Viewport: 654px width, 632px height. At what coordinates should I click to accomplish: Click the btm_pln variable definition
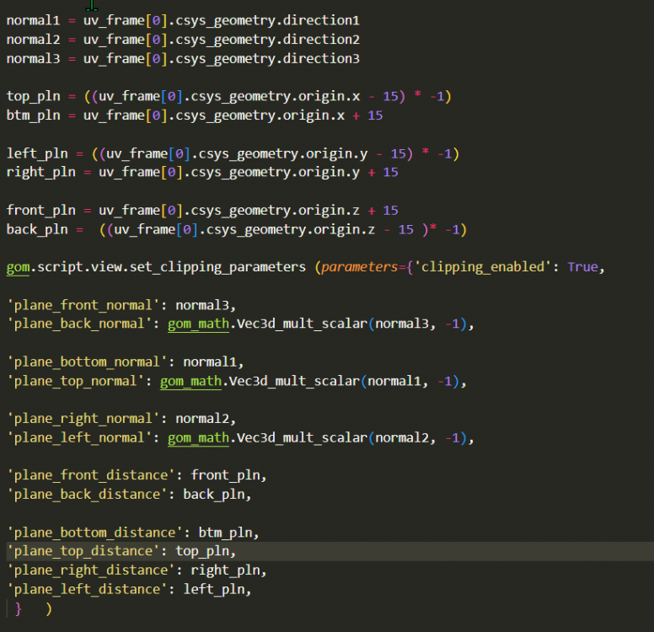(x=33, y=115)
